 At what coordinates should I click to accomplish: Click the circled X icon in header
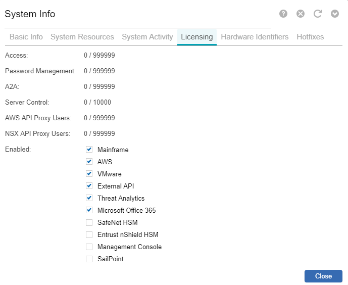pos(301,14)
